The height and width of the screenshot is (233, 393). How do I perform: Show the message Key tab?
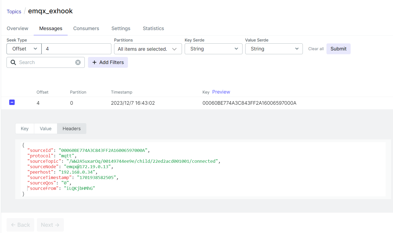25,129
